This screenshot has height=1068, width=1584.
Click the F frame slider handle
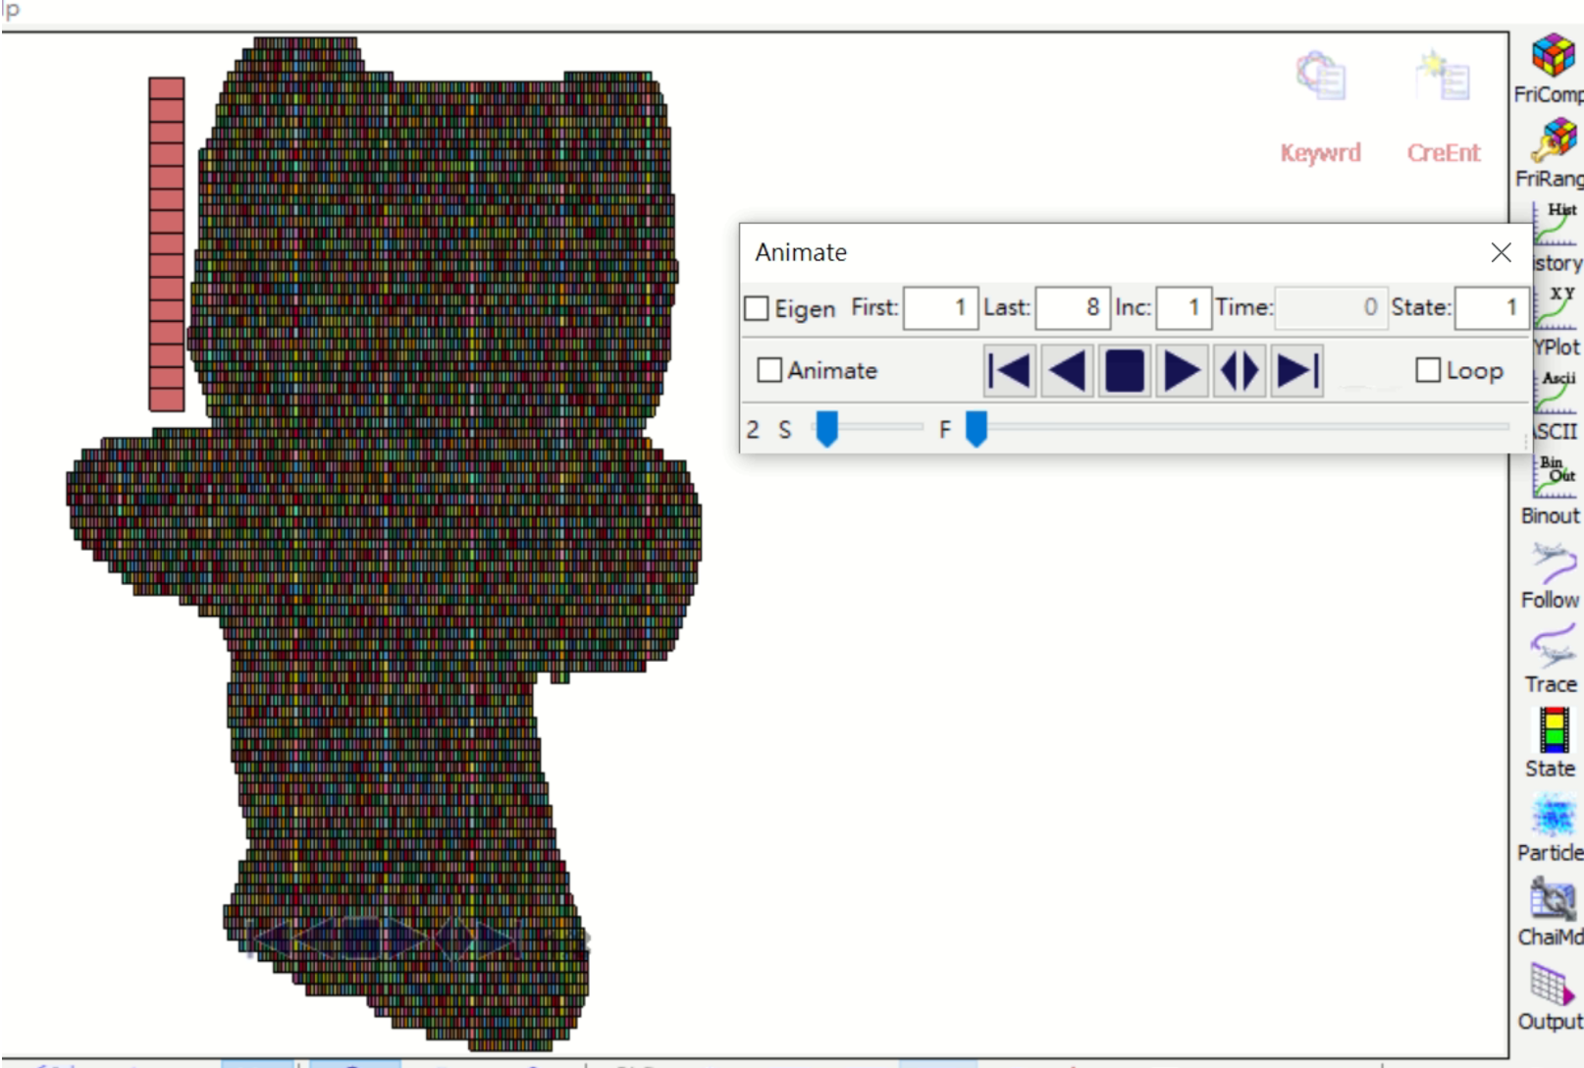[x=976, y=429]
